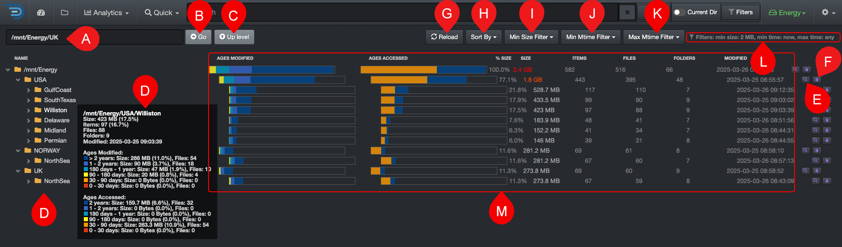Click the clipboard icon in the /mnt/Energy row
This screenshot has width=842, height=247.
807,69
